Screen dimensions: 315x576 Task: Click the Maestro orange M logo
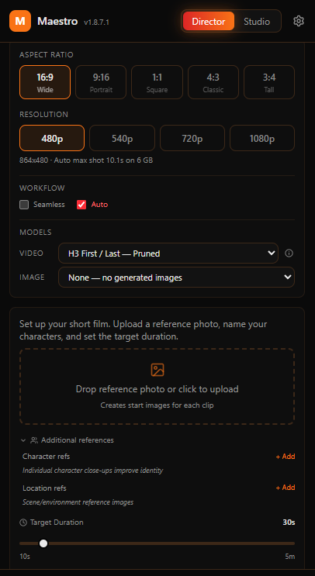click(x=20, y=21)
